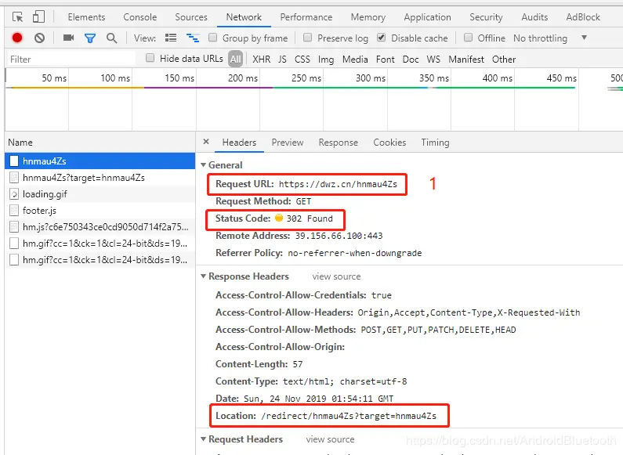
Task: Select the All filter type
Action: 236,60
